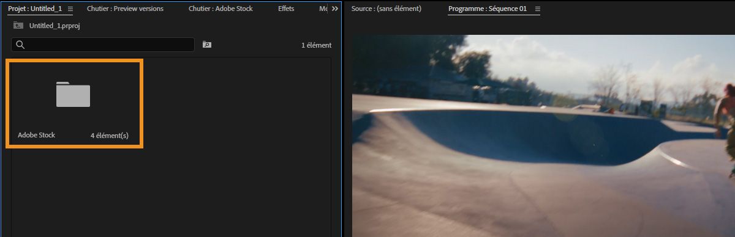
Task: Click the 1 élément count label
Action: coord(316,45)
